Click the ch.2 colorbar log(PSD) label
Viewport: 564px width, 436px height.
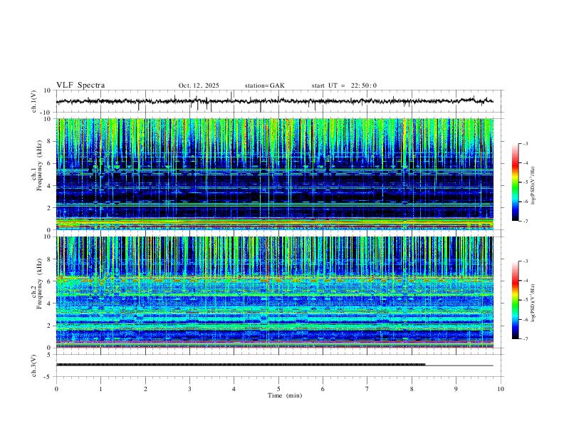coord(533,303)
